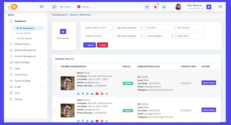Click Pinterest icon in first Rocky row
The width and height of the screenshot is (231, 125).
[102, 94]
